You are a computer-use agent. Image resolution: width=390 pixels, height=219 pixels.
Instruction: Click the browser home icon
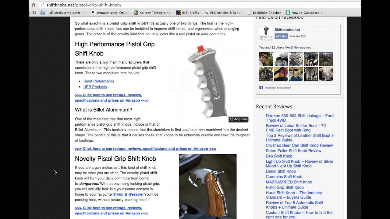34,5
